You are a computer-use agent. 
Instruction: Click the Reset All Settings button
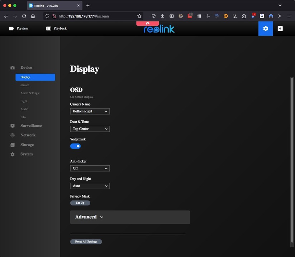86,242
